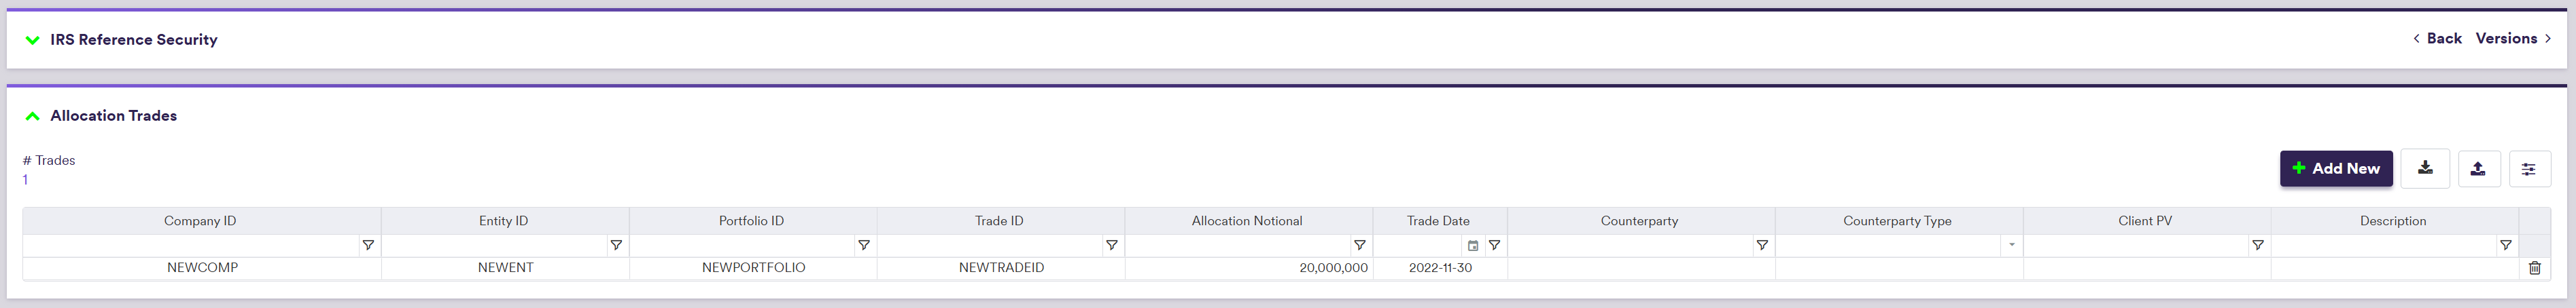Open the Counterparty Type filter dropdown

[2011, 245]
